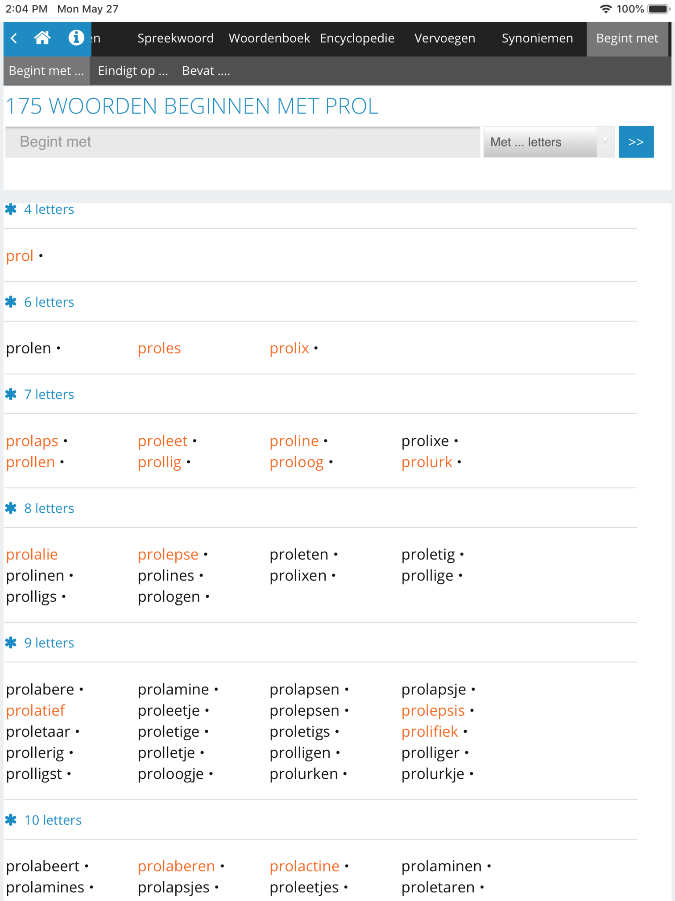Tap the back arrow icon

[x=14, y=38]
